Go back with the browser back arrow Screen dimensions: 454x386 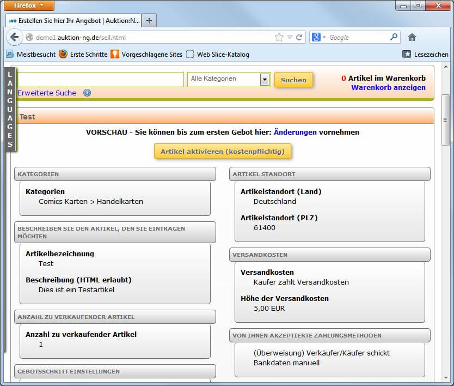tap(14, 37)
